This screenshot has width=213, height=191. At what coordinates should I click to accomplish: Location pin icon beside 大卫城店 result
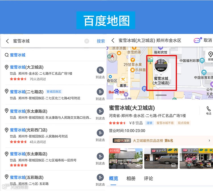click(7, 67)
